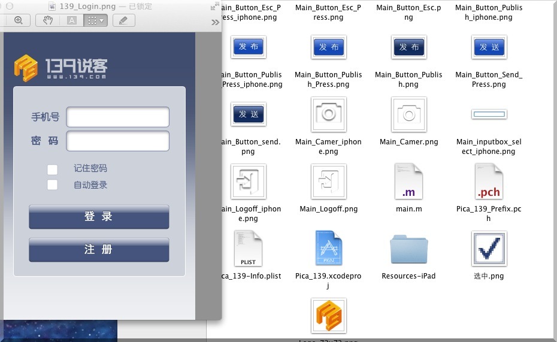Select the Pica_139-Info.plist file
Viewport: 557px width, 342px height.
248,249
